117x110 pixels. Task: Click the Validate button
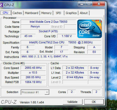click(x=73, y=102)
